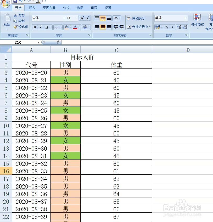
Task: Click cell 2020-08-29 in column A
Action: (x=31, y=141)
